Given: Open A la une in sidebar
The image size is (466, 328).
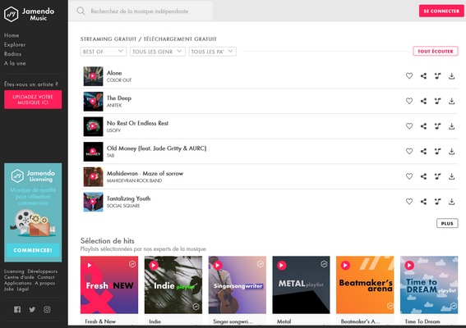Looking at the screenshot, I should (x=15, y=63).
